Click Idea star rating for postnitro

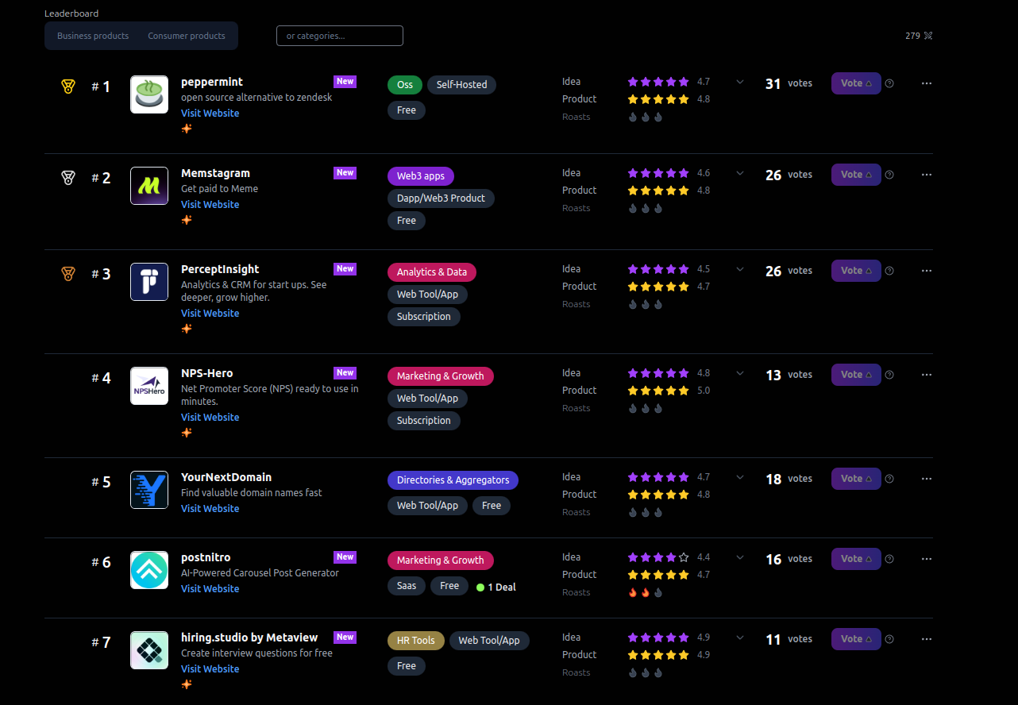[x=658, y=557]
